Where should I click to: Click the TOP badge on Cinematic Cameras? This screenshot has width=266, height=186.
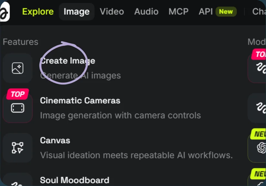coord(18,94)
